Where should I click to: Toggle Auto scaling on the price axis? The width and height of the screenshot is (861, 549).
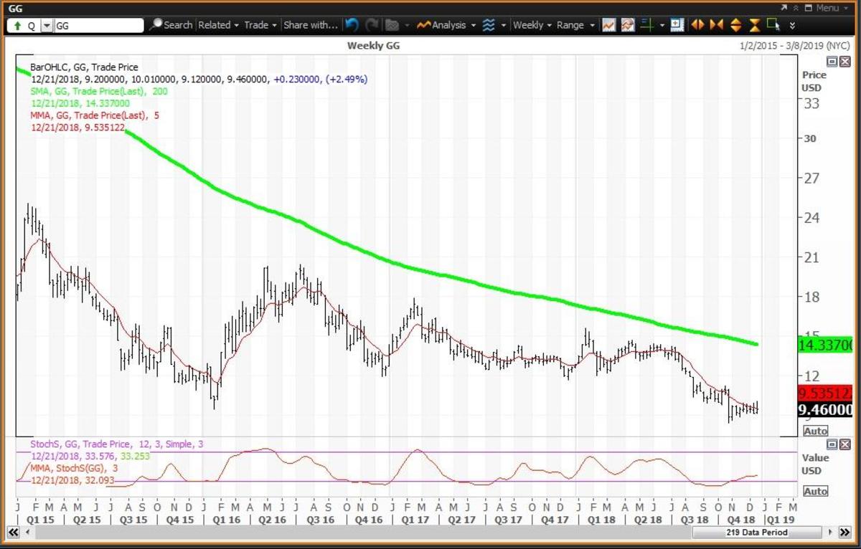(x=815, y=431)
